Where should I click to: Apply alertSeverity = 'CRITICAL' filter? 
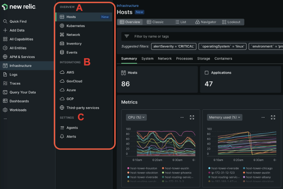point(174,47)
